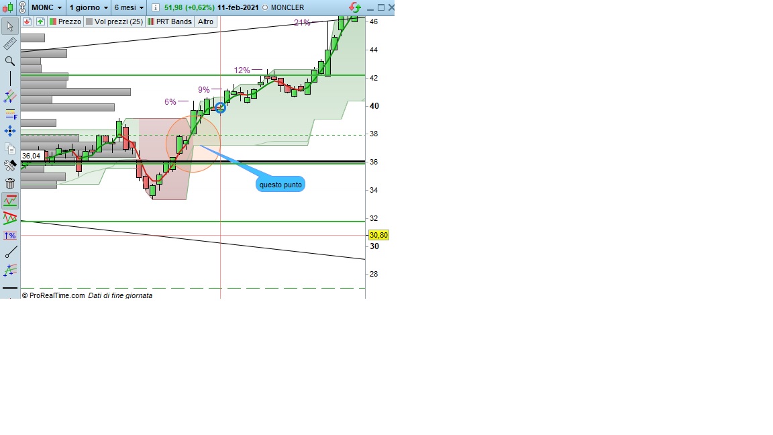Screen dimensions: 773x435
Task: Select the regression channel tool at bottom
Action: (x=10, y=271)
